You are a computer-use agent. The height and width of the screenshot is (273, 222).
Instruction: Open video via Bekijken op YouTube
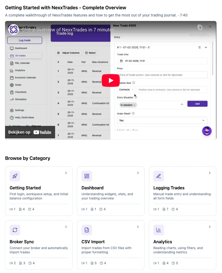tap(30, 132)
